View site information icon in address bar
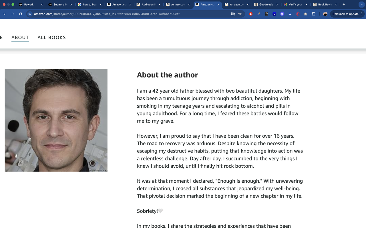The height and width of the screenshot is (228, 366). pyautogui.click(x=29, y=14)
